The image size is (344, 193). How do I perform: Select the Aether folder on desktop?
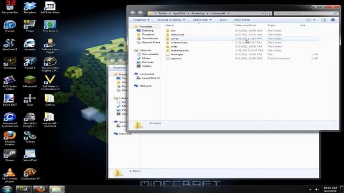(x=50, y=100)
